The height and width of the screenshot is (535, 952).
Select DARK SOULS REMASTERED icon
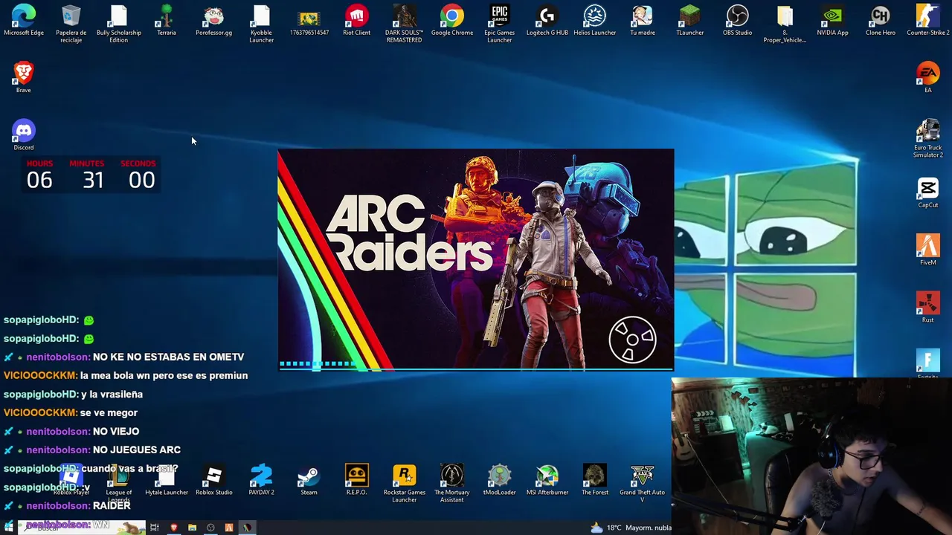tap(404, 24)
